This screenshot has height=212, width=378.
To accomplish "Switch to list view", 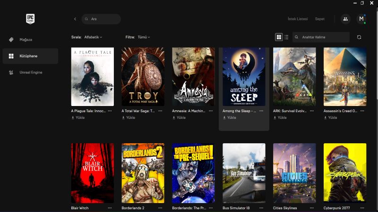I will 286,37.
